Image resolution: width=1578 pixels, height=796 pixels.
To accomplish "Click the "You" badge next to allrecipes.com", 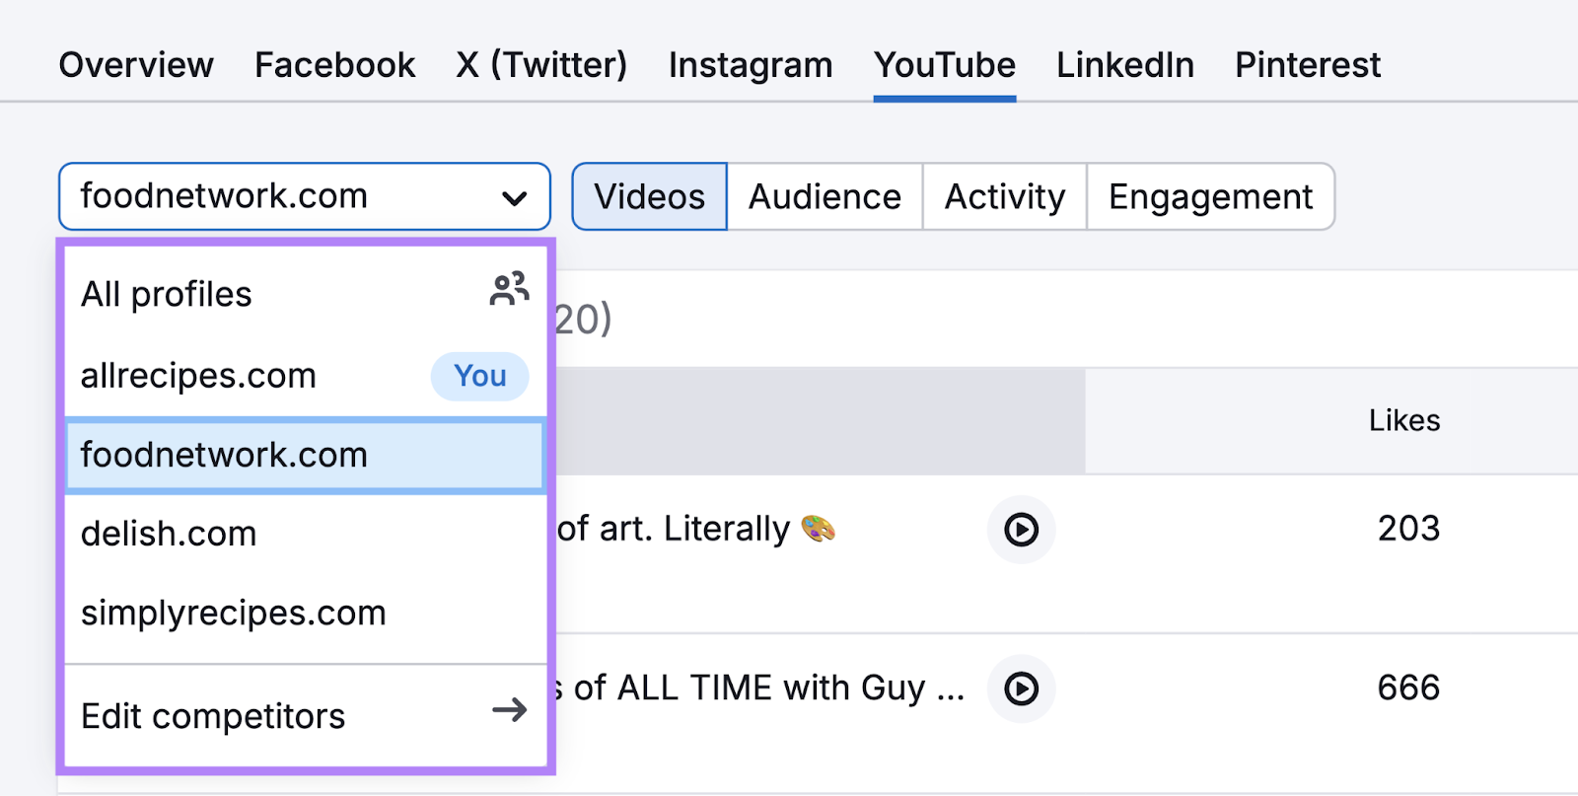I will 478,376.
